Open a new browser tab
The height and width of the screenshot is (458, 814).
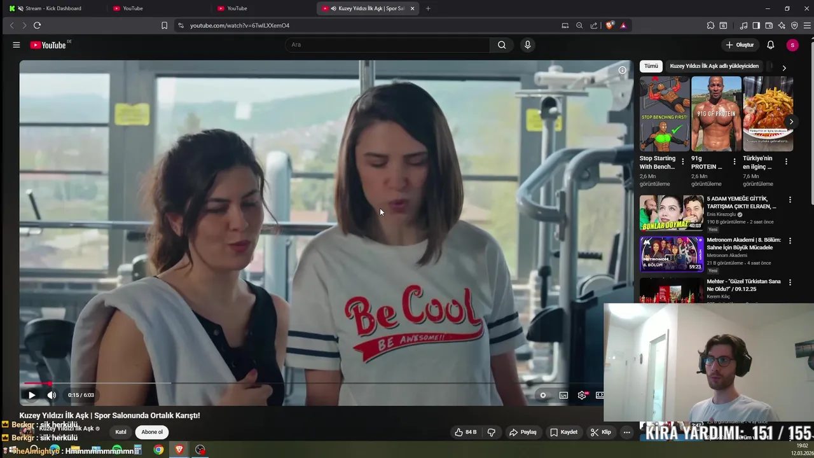tap(428, 8)
